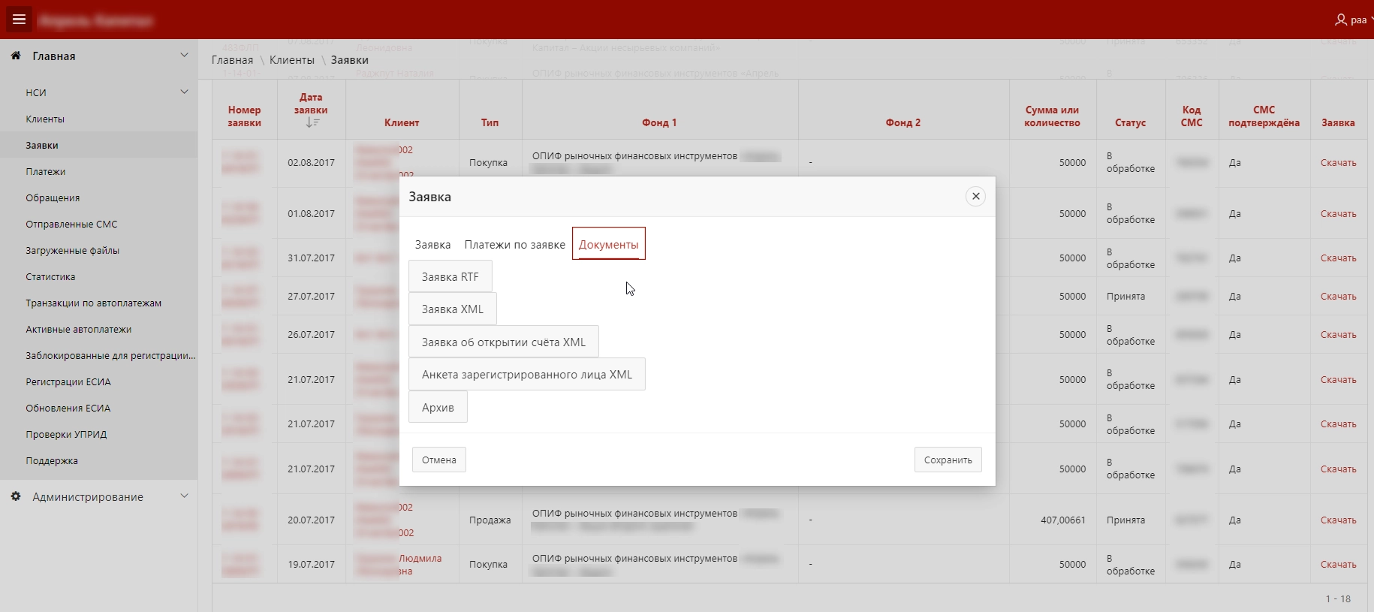
Task: Click Главная in the breadcrumb
Action: (232, 60)
